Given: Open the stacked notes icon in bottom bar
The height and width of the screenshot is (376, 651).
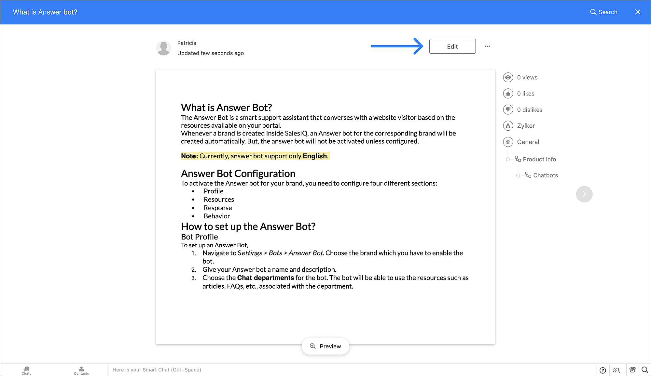Looking at the screenshot, I should (632, 370).
